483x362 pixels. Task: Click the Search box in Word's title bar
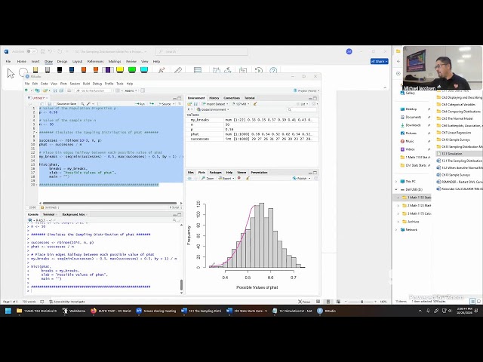[202, 51]
